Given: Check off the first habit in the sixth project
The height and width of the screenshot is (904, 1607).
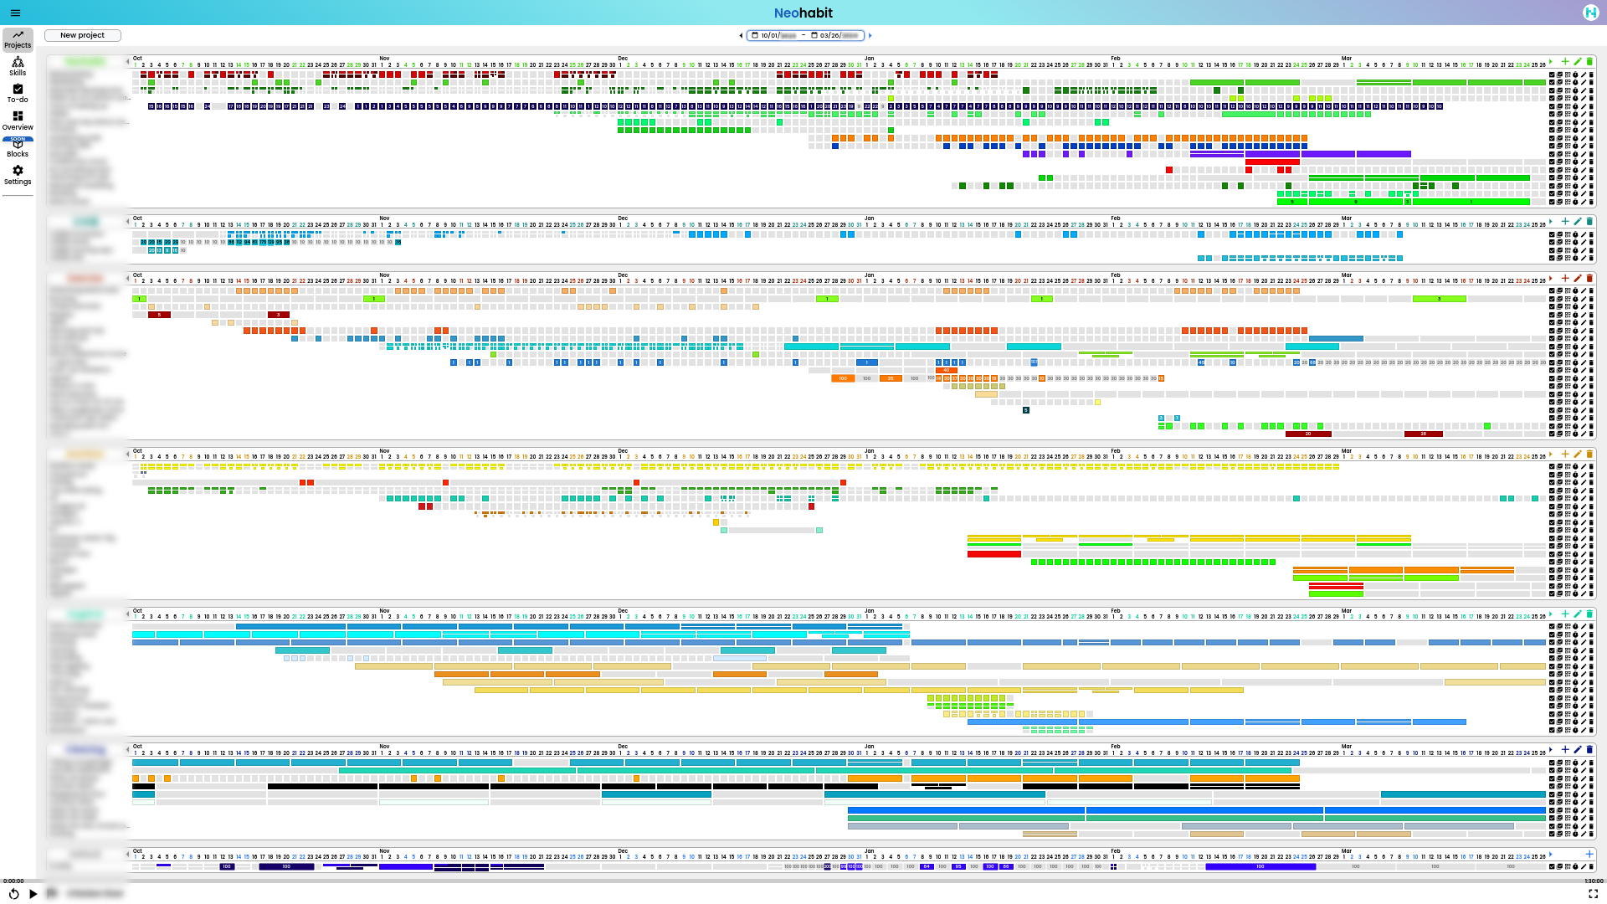Looking at the screenshot, I should pos(1552,763).
